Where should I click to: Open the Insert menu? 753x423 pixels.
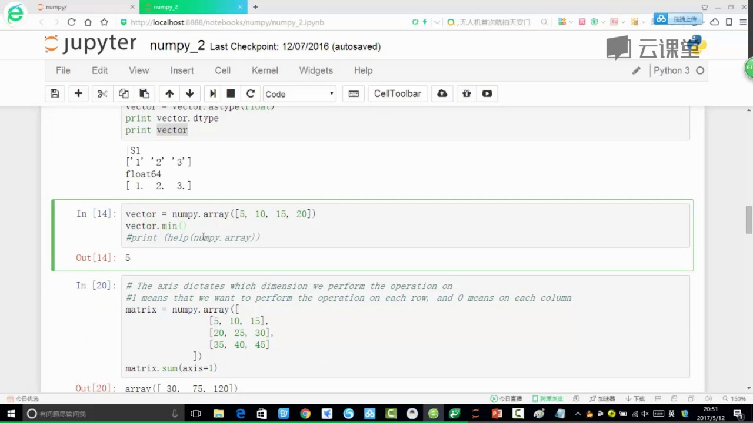[x=182, y=70]
